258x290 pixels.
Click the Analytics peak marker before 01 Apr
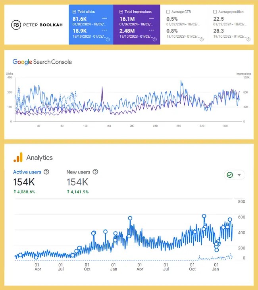coord(130,218)
